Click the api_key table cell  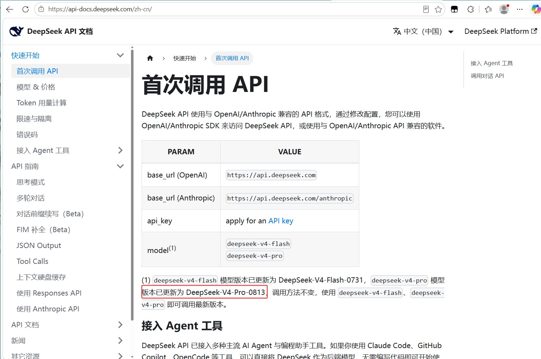[x=181, y=221]
